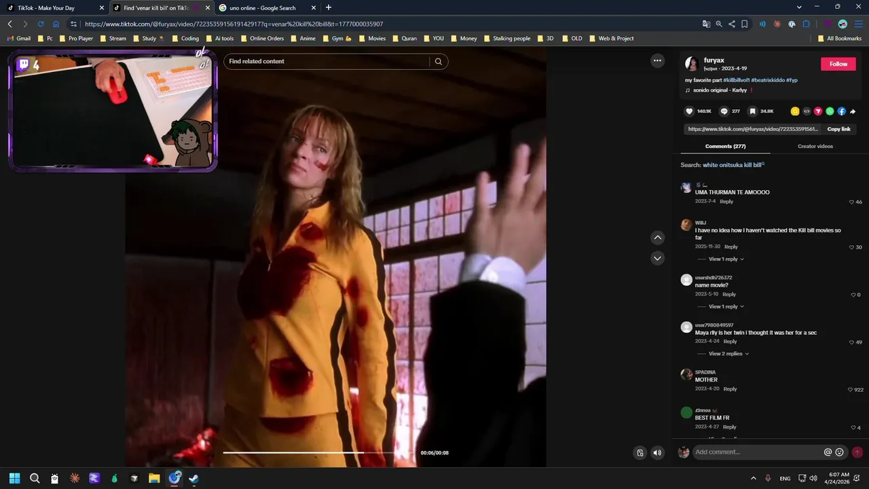Screen dimensions: 869x489
Task: Click the magnifier in Find related content
Action: coord(439,61)
